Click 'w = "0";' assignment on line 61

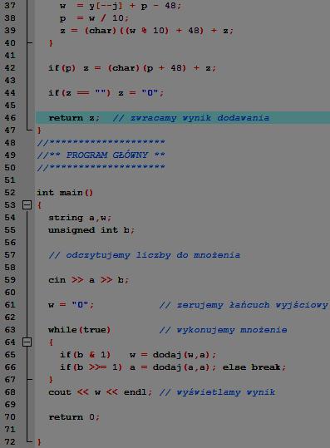point(71,305)
